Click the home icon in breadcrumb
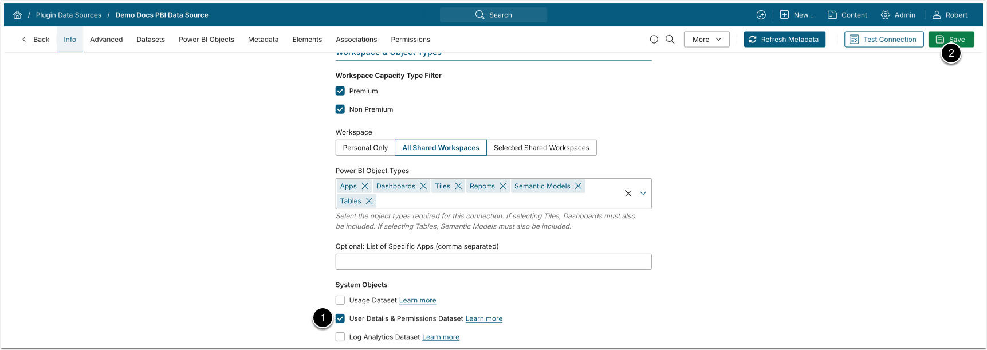Screen dimensions: 987x350 (x=17, y=15)
